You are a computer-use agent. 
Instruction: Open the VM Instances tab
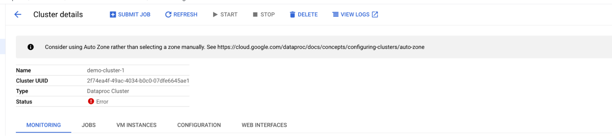point(137,125)
